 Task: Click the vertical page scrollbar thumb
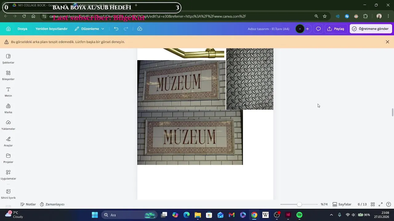392,112
